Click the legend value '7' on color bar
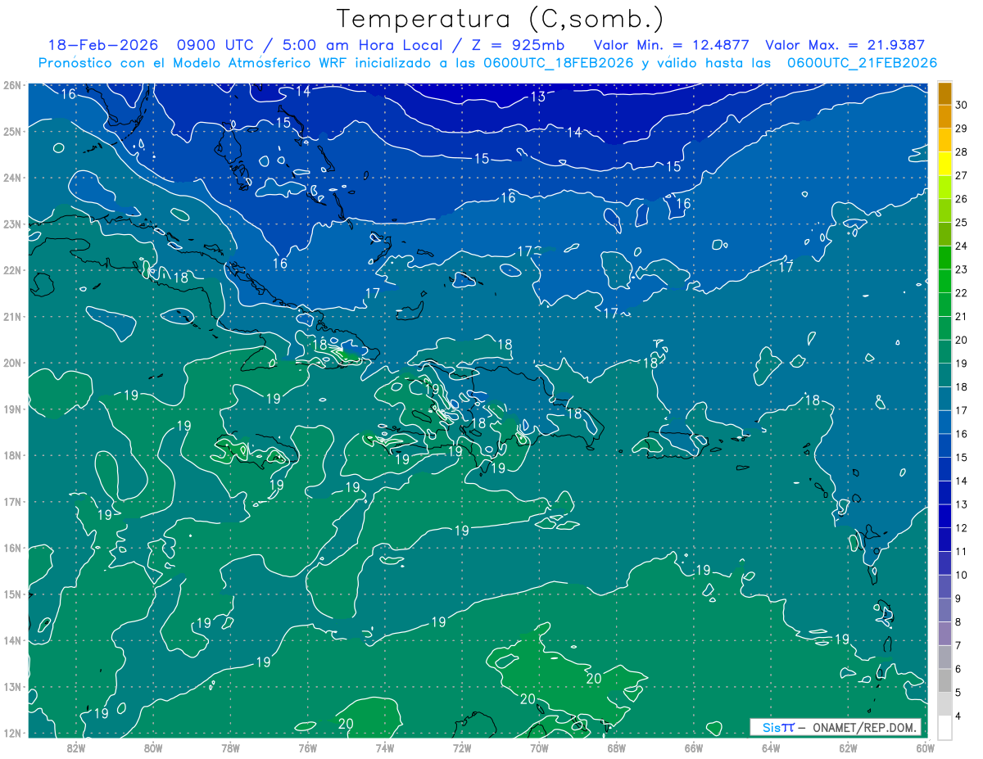 (959, 645)
